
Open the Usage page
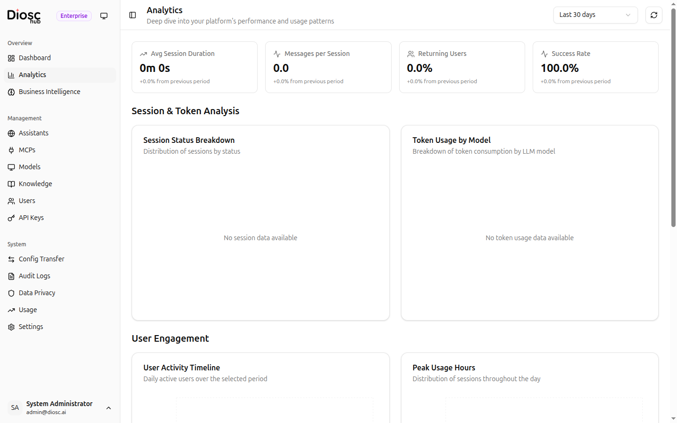60,310
